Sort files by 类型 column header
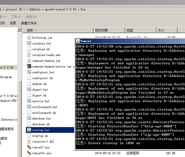 point(140,30)
